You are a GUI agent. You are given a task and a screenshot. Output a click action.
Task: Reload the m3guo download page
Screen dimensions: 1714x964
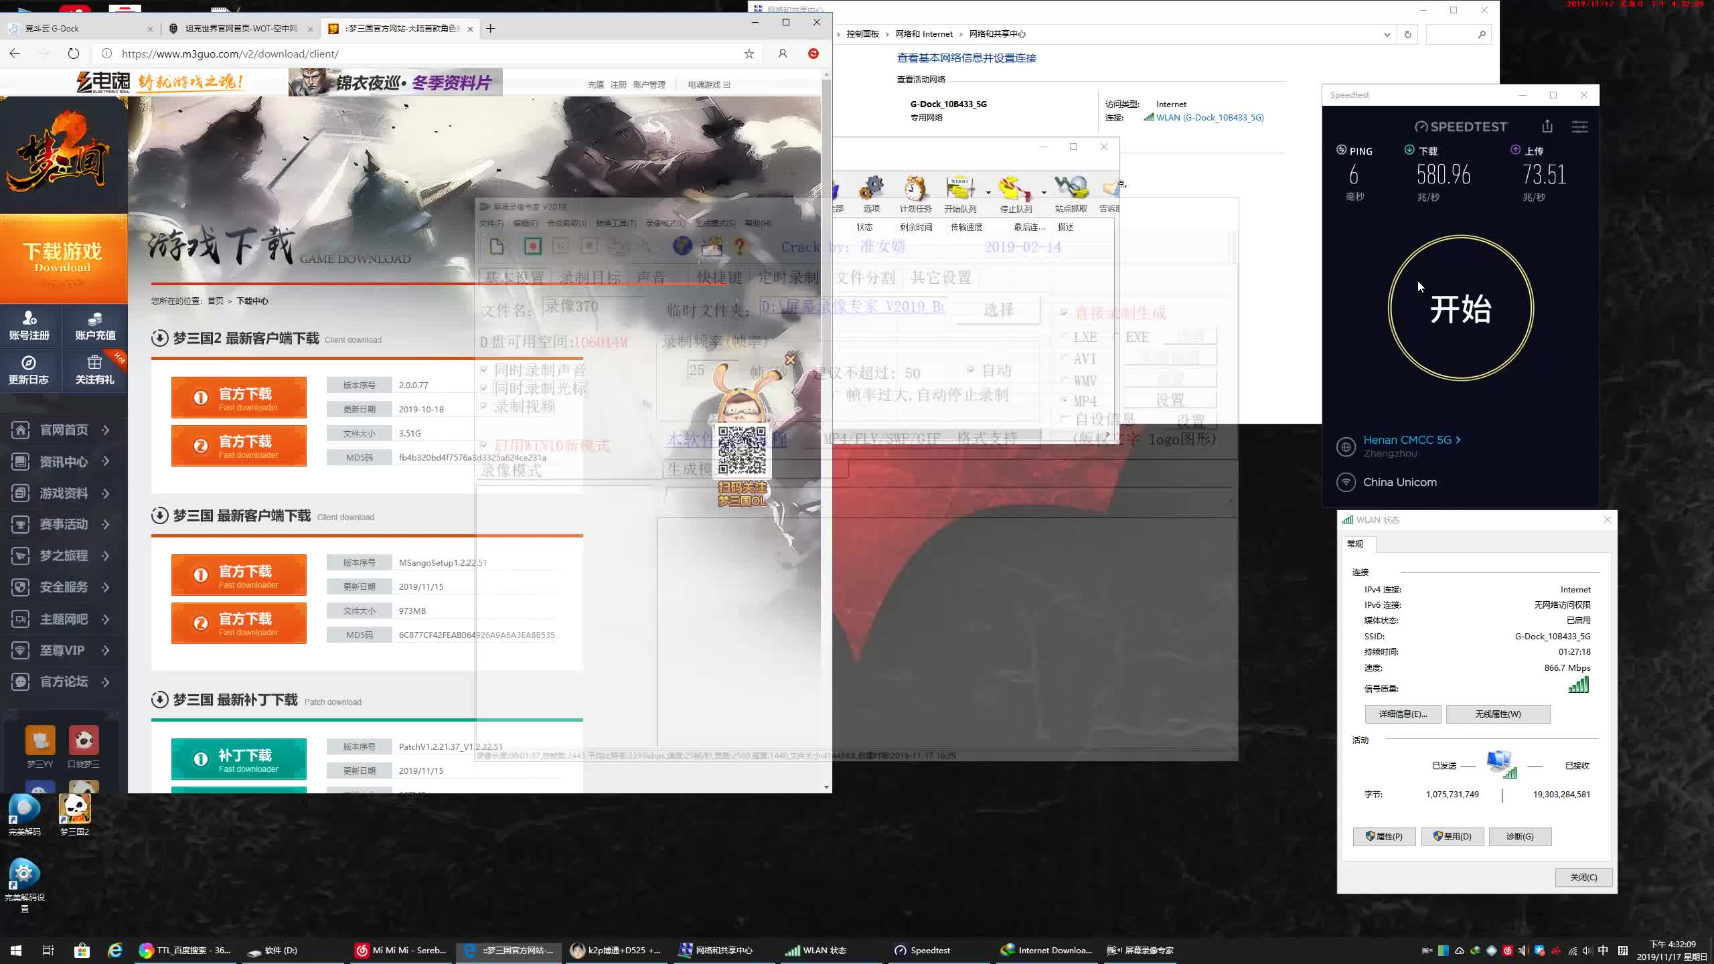(74, 54)
